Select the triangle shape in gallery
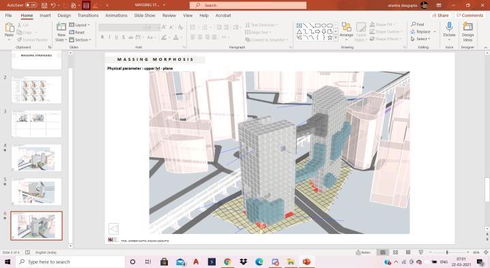Image resolution: width=490 pixels, height=268 pixels. pos(299,31)
